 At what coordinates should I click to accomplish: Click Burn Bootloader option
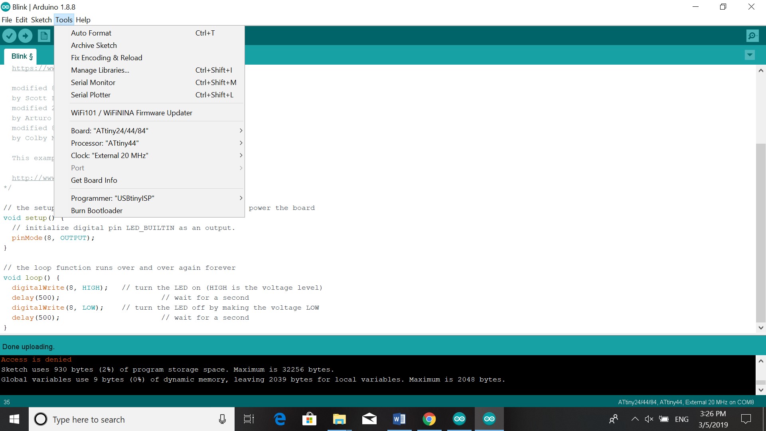click(x=97, y=211)
